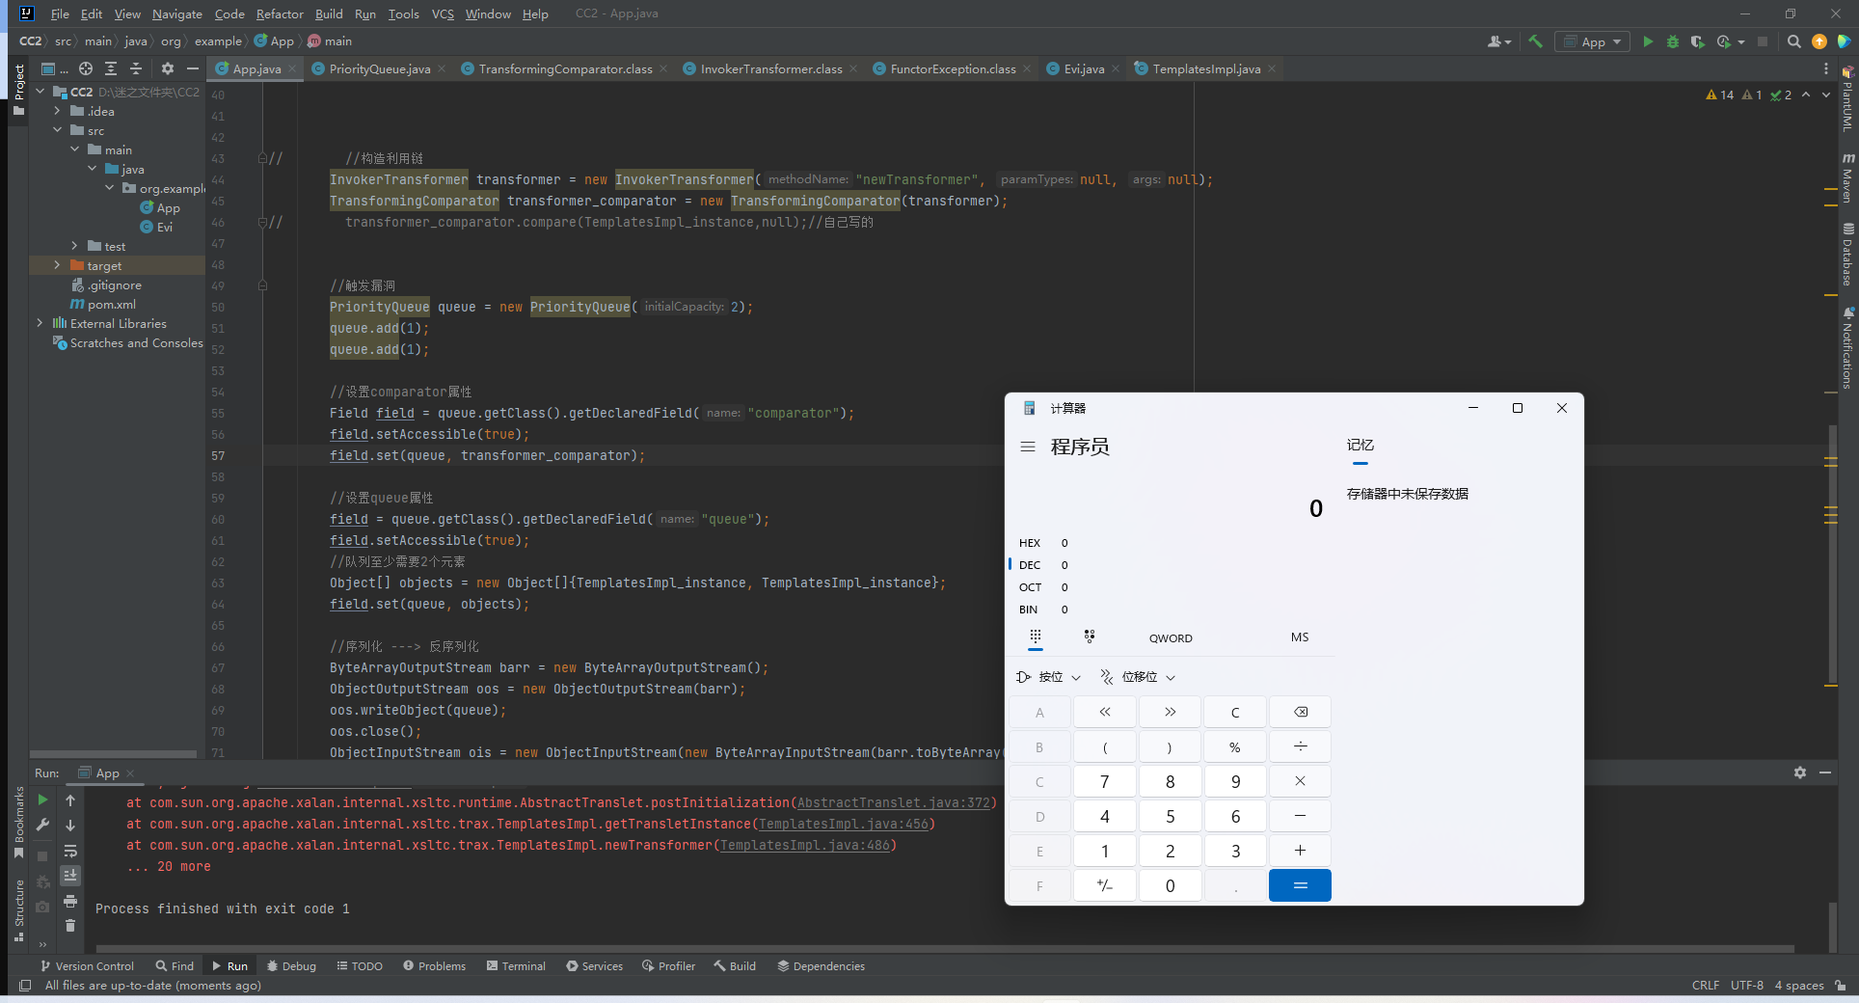Go to next highlighted error arrow
Image resolution: width=1859 pixels, height=1003 pixels.
click(1825, 95)
